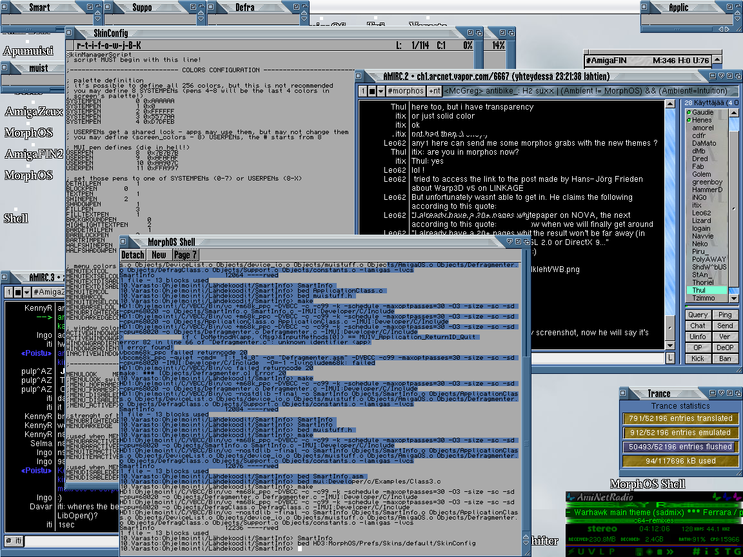The image size is (743, 557).
Task: Click the Send button in AMIRC
Action: pyautogui.click(x=724, y=326)
